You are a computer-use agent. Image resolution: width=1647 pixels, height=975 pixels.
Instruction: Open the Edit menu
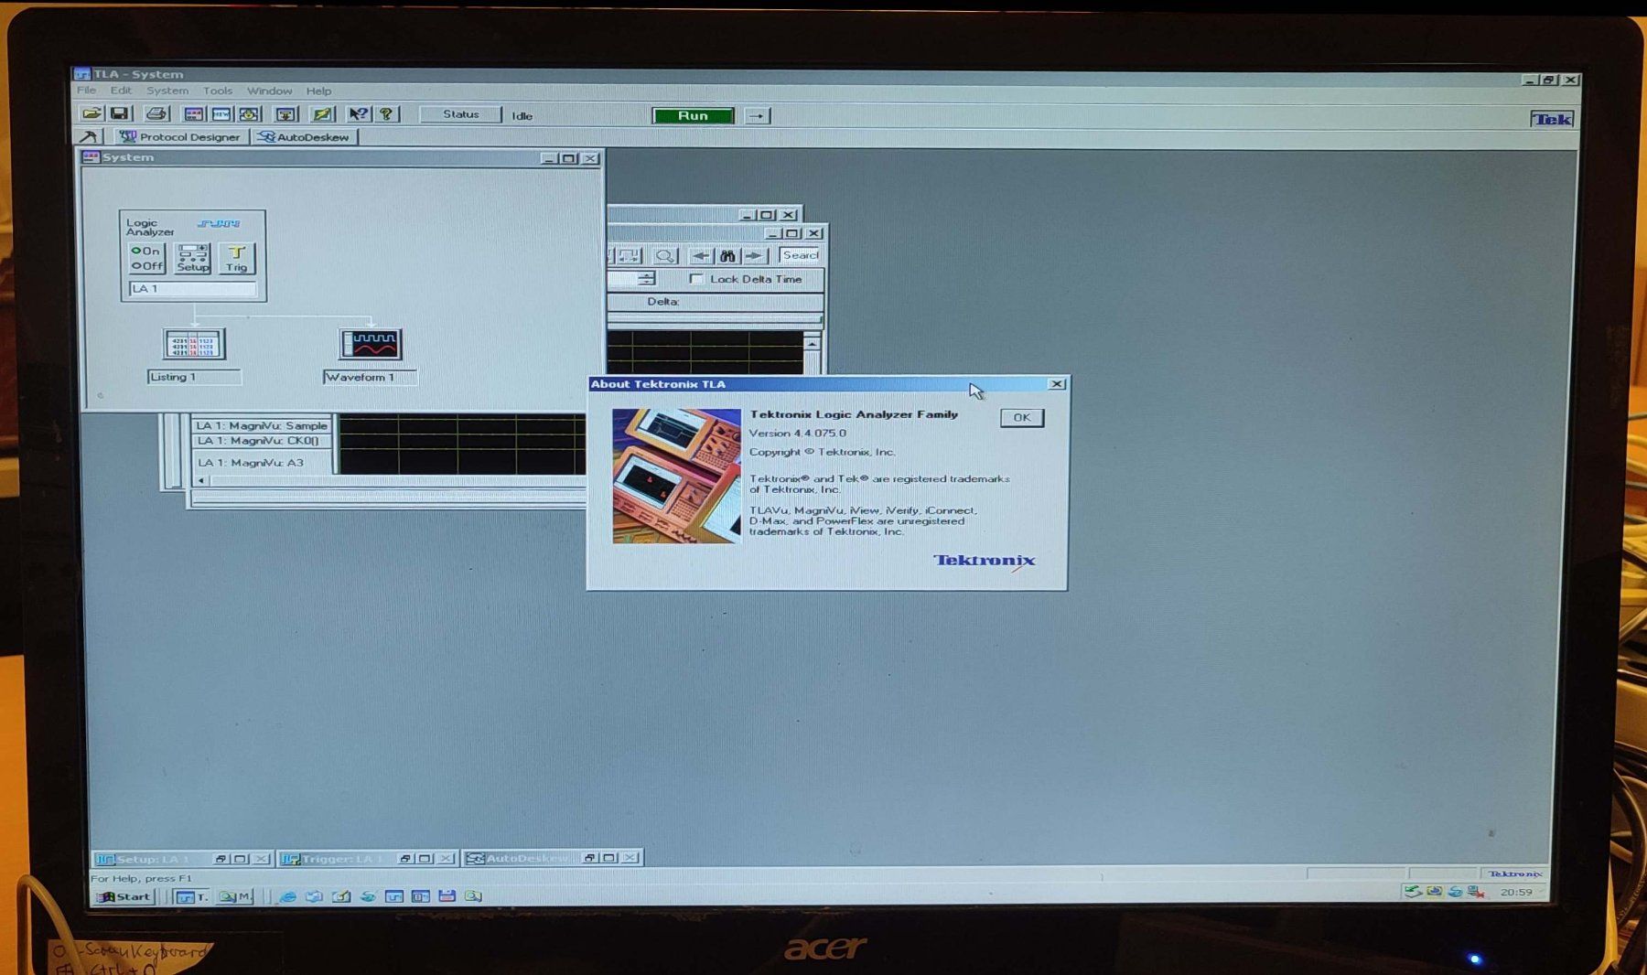[x=121, y=91]
